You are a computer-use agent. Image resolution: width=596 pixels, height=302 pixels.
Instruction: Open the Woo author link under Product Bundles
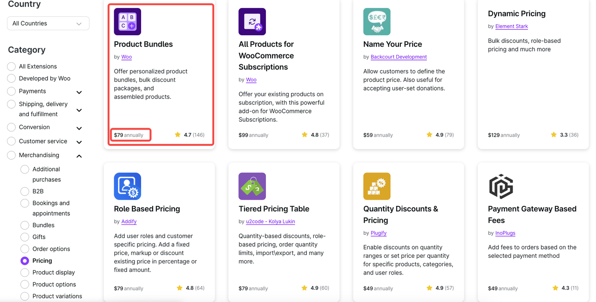126,57
